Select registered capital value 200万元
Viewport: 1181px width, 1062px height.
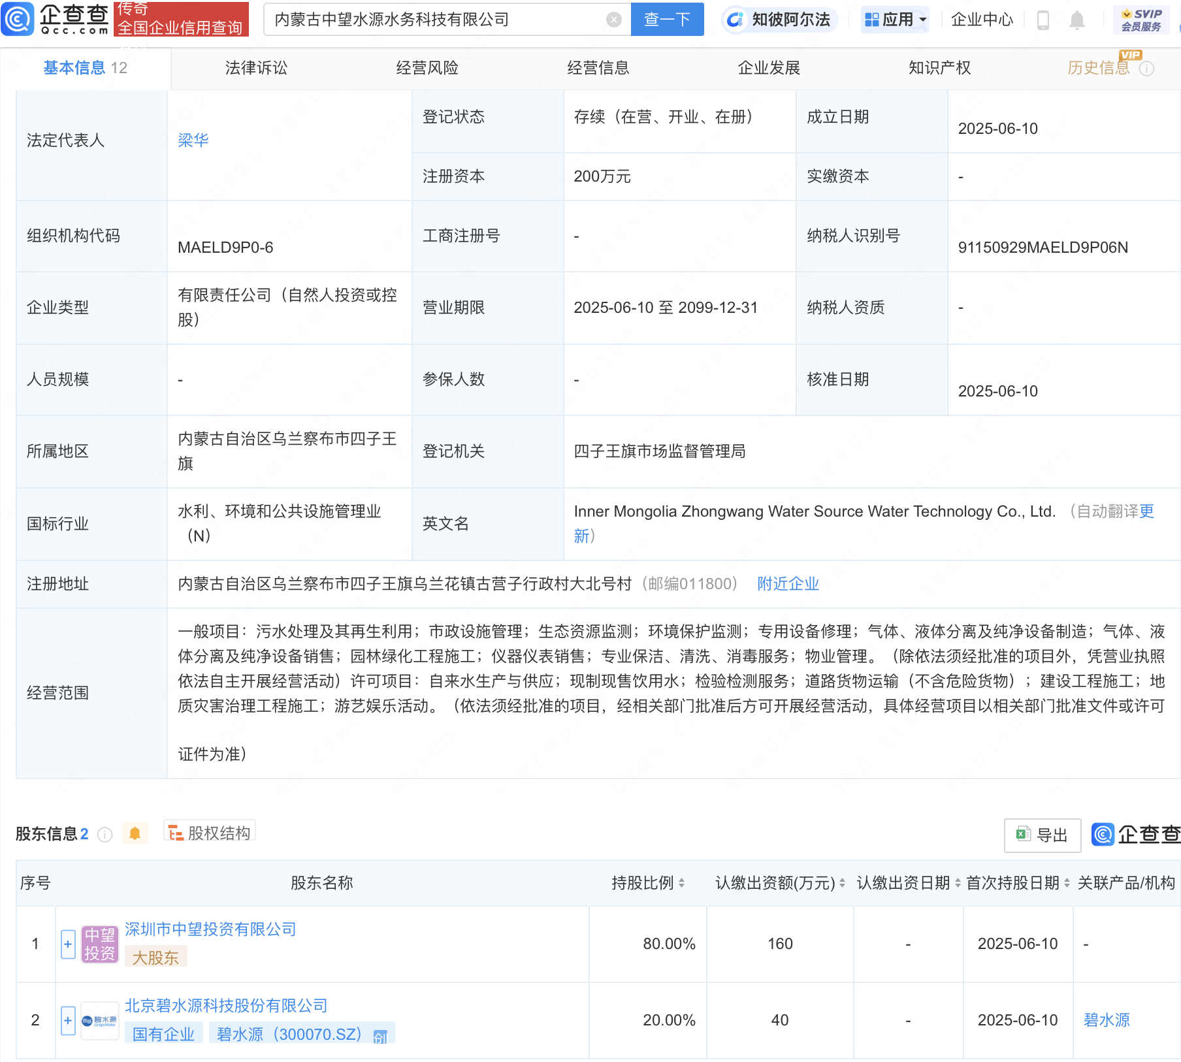tap(602, 176)
